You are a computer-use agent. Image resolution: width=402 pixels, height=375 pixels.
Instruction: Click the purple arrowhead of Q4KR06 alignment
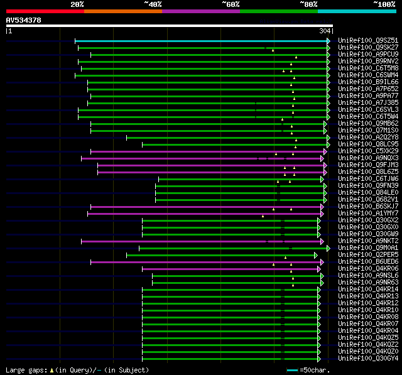coord(319,269)
